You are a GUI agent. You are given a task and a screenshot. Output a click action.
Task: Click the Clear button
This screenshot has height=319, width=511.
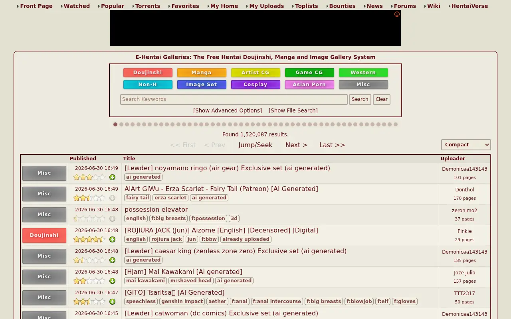382,99
